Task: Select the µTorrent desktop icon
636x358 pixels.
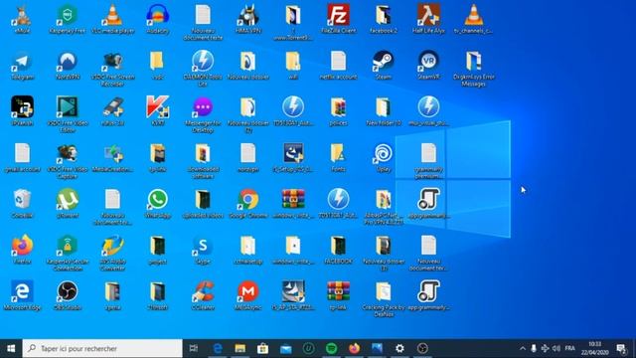Action: pyautogui.click(x=68, y=203)
